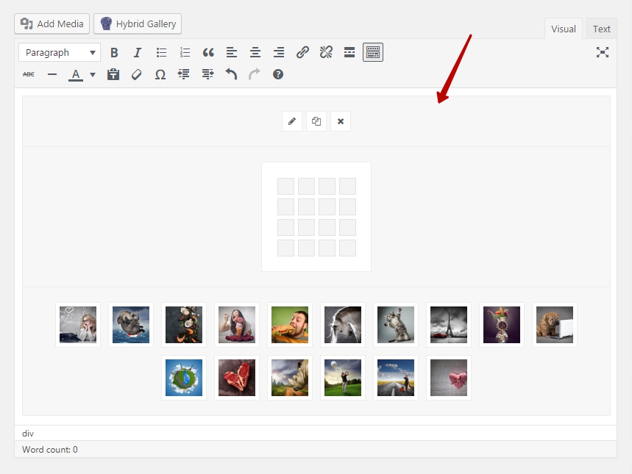The image size is (632, 474).
Task: Increase the indent
Action: point(207,74)
